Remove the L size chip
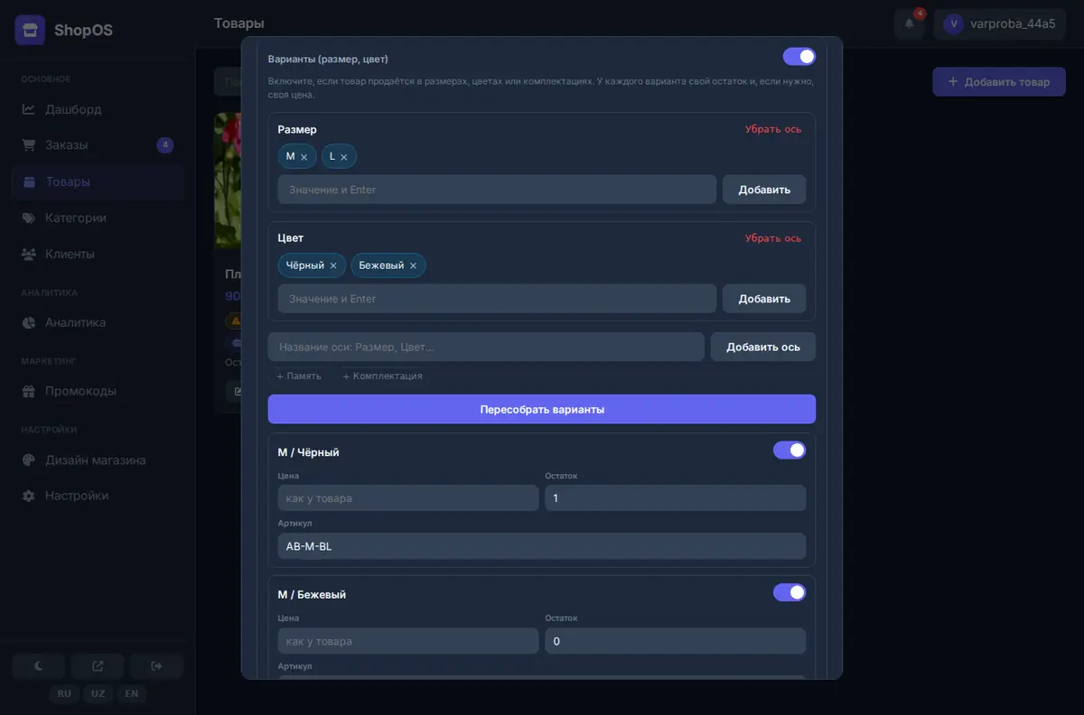This screenshot has width=1084, height=715. [x=344, y=157]
